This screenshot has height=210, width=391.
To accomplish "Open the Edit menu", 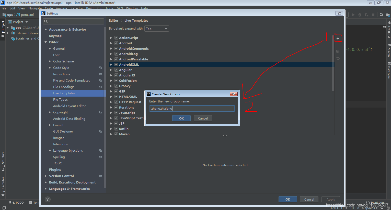I will (12, 8).
